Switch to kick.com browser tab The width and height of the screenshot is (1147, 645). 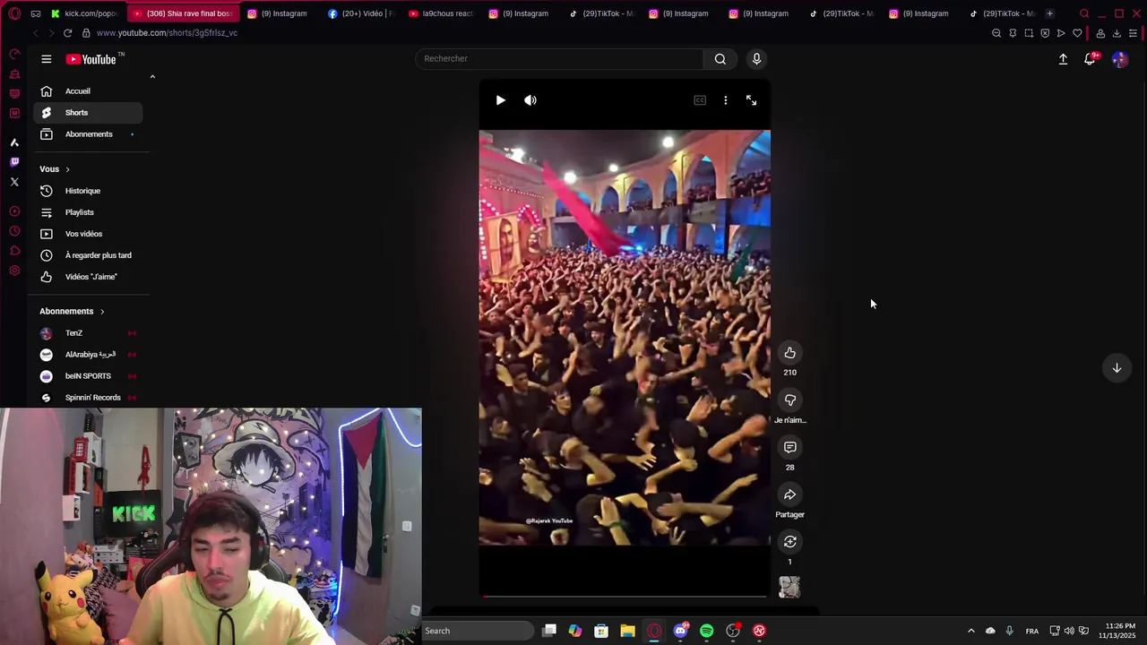click(x=84, y=13)
